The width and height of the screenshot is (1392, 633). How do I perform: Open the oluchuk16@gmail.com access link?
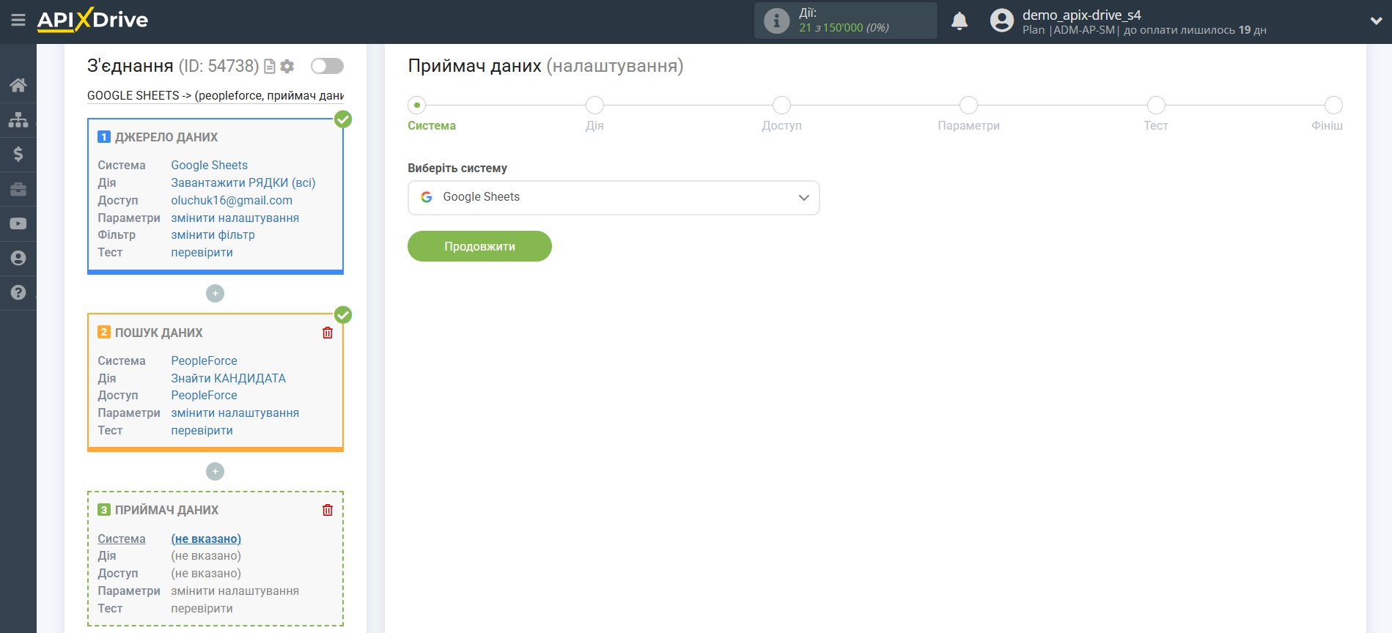click(x=232, y=200)
